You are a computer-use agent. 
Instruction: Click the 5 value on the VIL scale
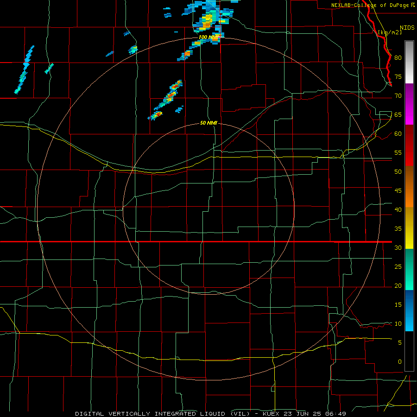pos(400,343)
